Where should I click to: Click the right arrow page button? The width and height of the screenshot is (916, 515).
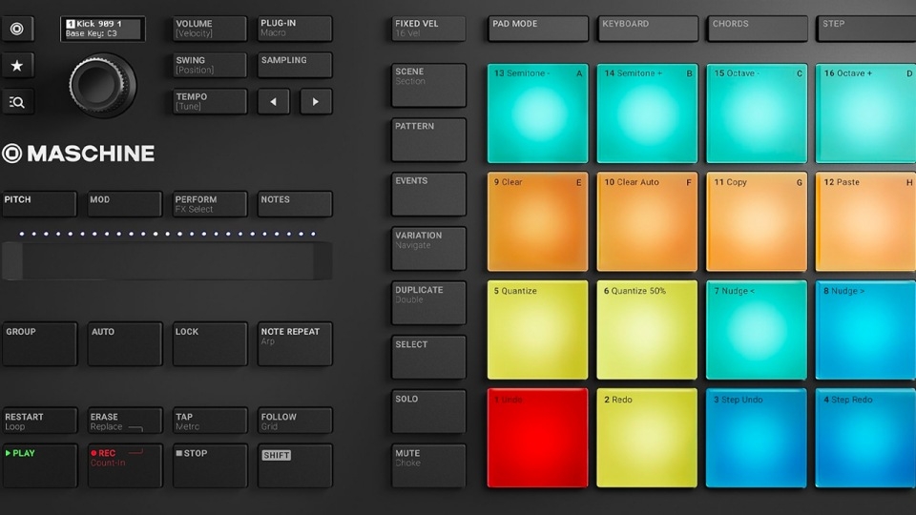[x=316, y=102]
